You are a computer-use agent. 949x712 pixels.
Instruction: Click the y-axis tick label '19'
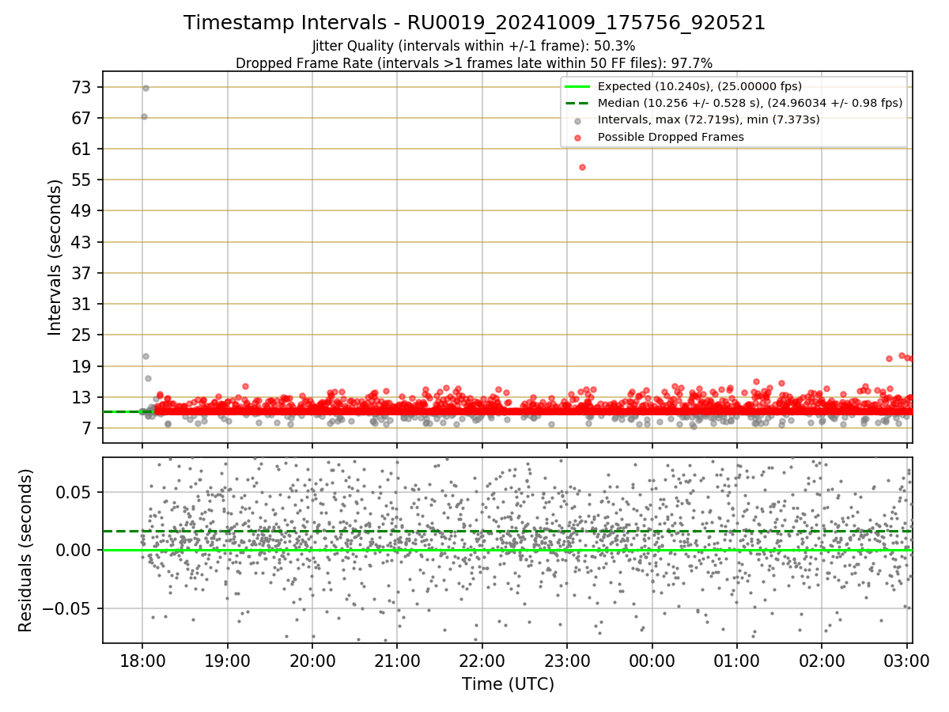click(x=83, y=366)
